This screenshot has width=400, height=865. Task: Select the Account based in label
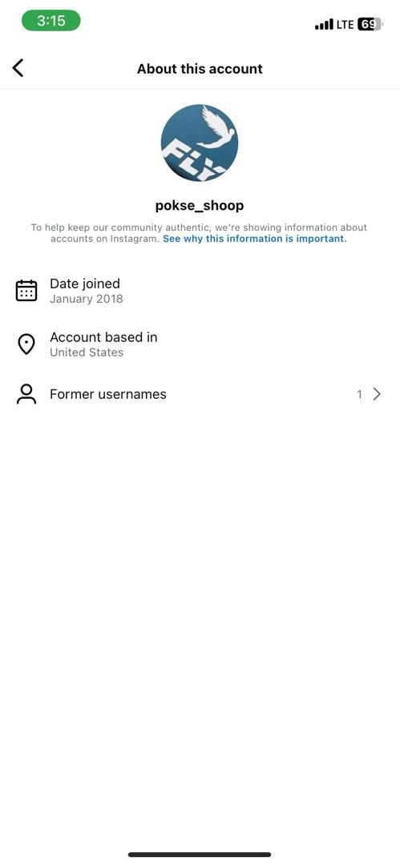(x=104, y=337)
